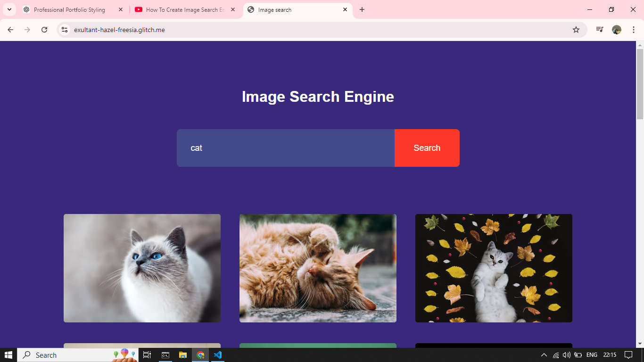Screen dimensions: 644x362
Task: Open the kitten with autumn leaves image
Action: (x=494, y=268)
